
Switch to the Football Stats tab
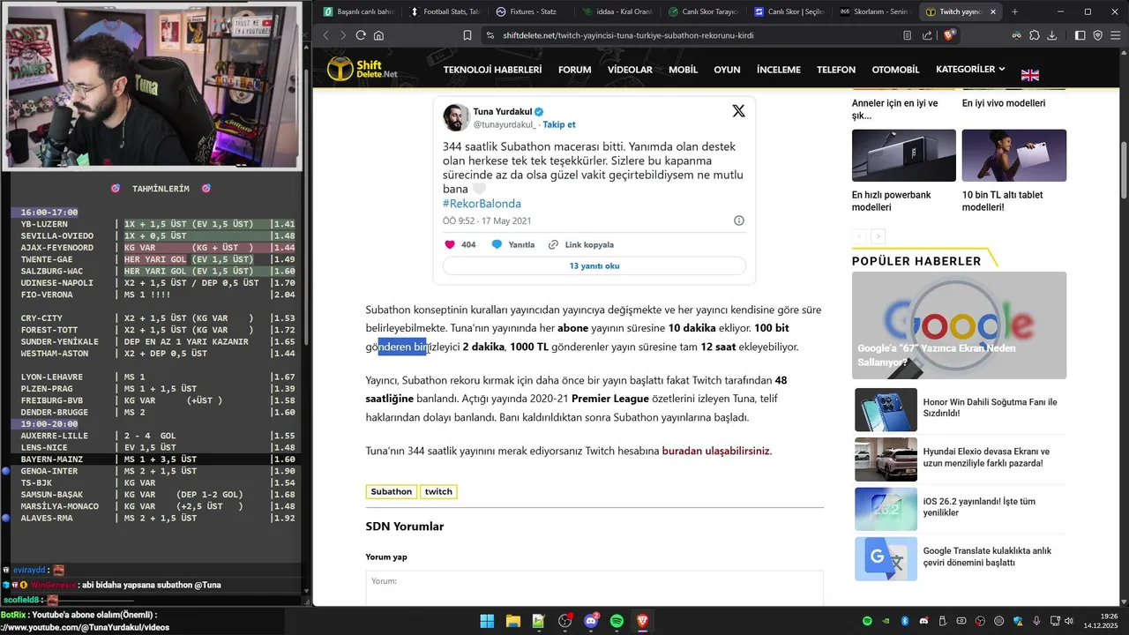click(445, 11)
